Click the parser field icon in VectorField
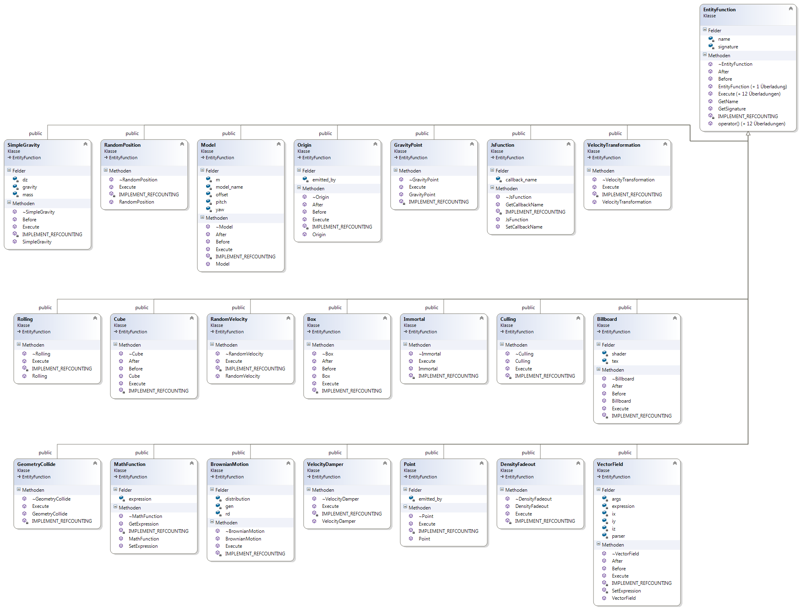Screen dimensions: 800x609 (605, 536)
